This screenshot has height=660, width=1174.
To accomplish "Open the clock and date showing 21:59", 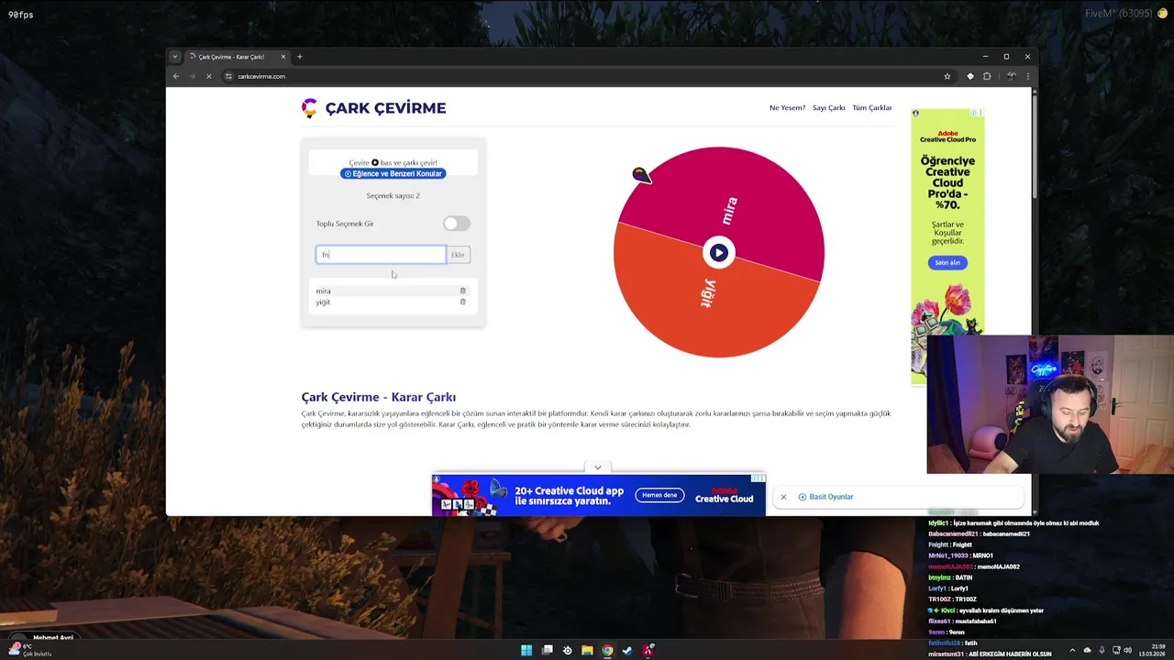I will click(x=1153, y=651).
